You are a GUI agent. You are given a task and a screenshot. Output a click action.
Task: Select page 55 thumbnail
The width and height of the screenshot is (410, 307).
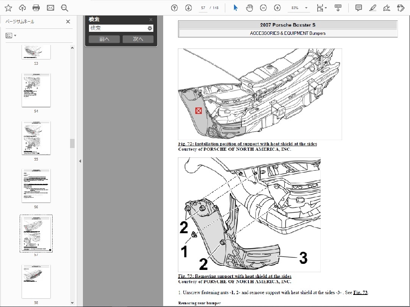click(36, 138)
